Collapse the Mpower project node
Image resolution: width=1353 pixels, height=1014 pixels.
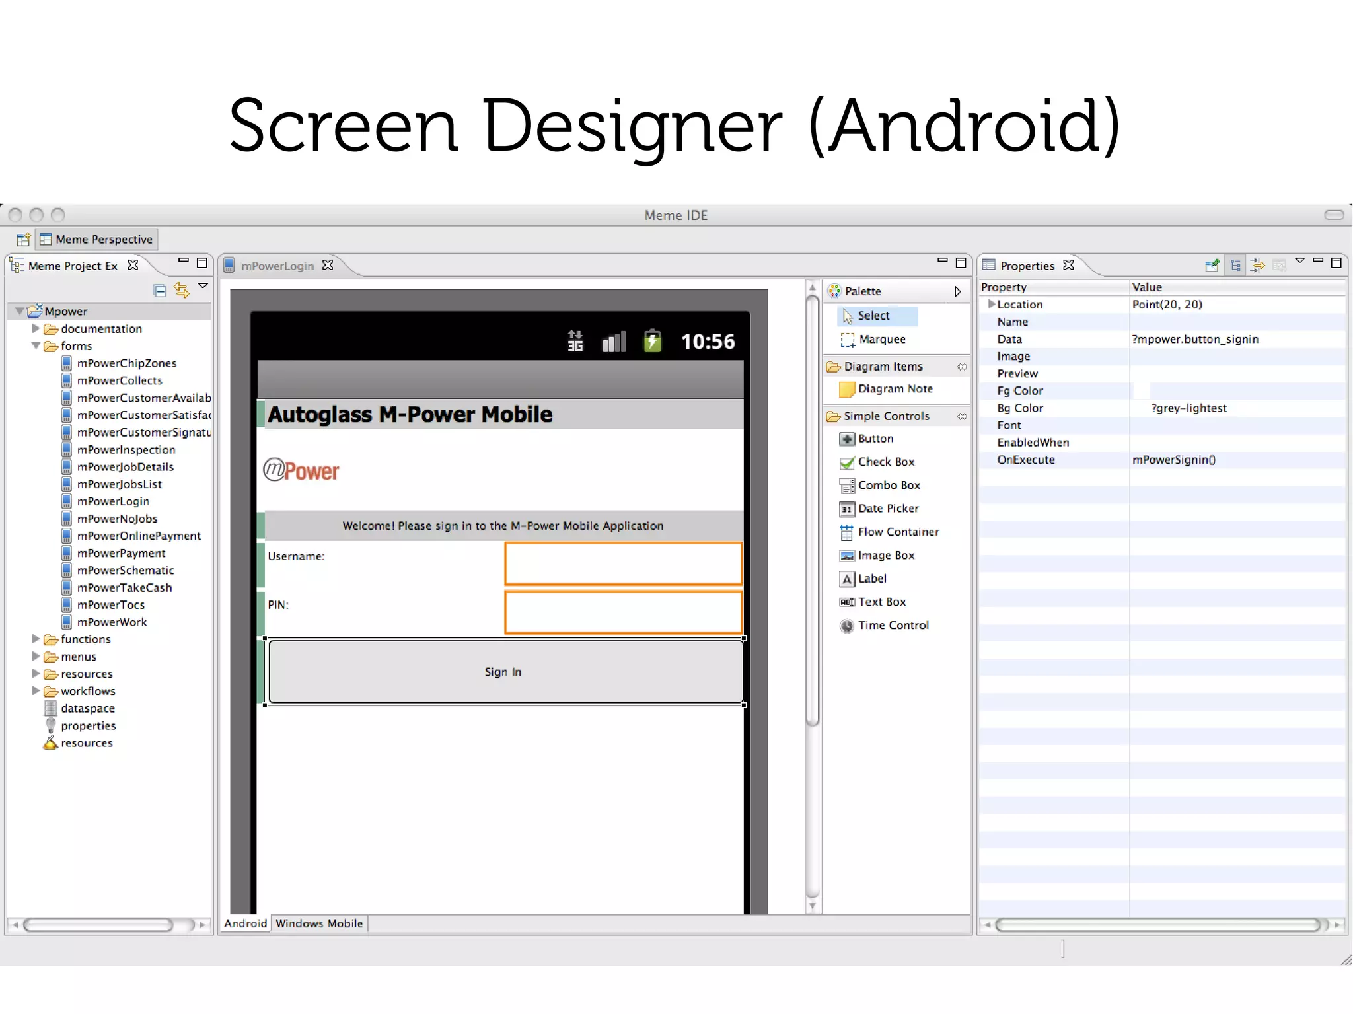(20, 311)
